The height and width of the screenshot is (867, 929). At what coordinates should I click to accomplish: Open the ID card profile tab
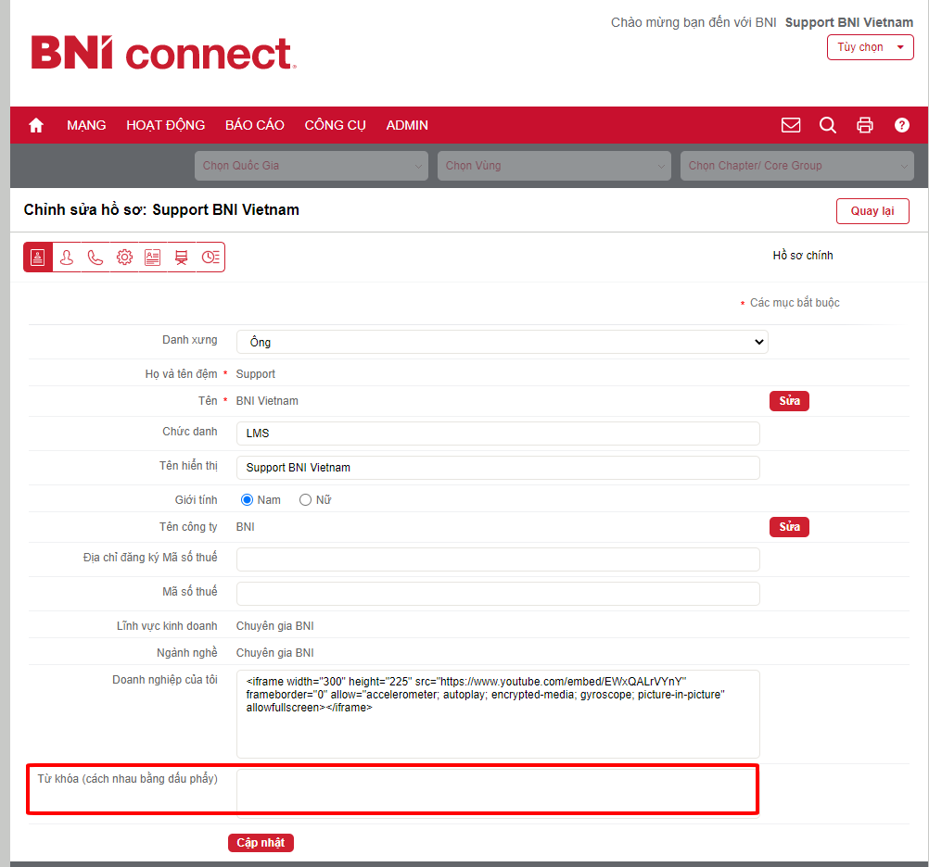(153, 258)
